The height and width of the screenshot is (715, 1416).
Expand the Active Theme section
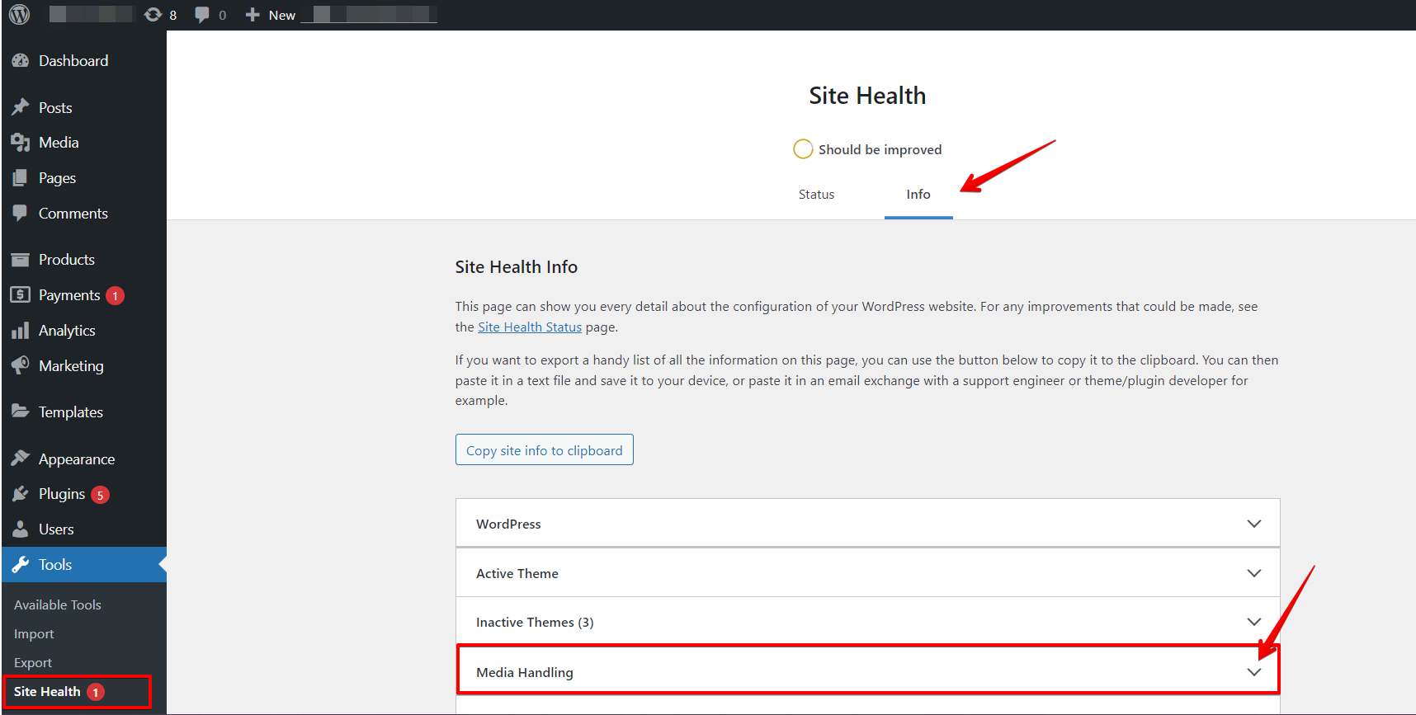pos(867,573)
